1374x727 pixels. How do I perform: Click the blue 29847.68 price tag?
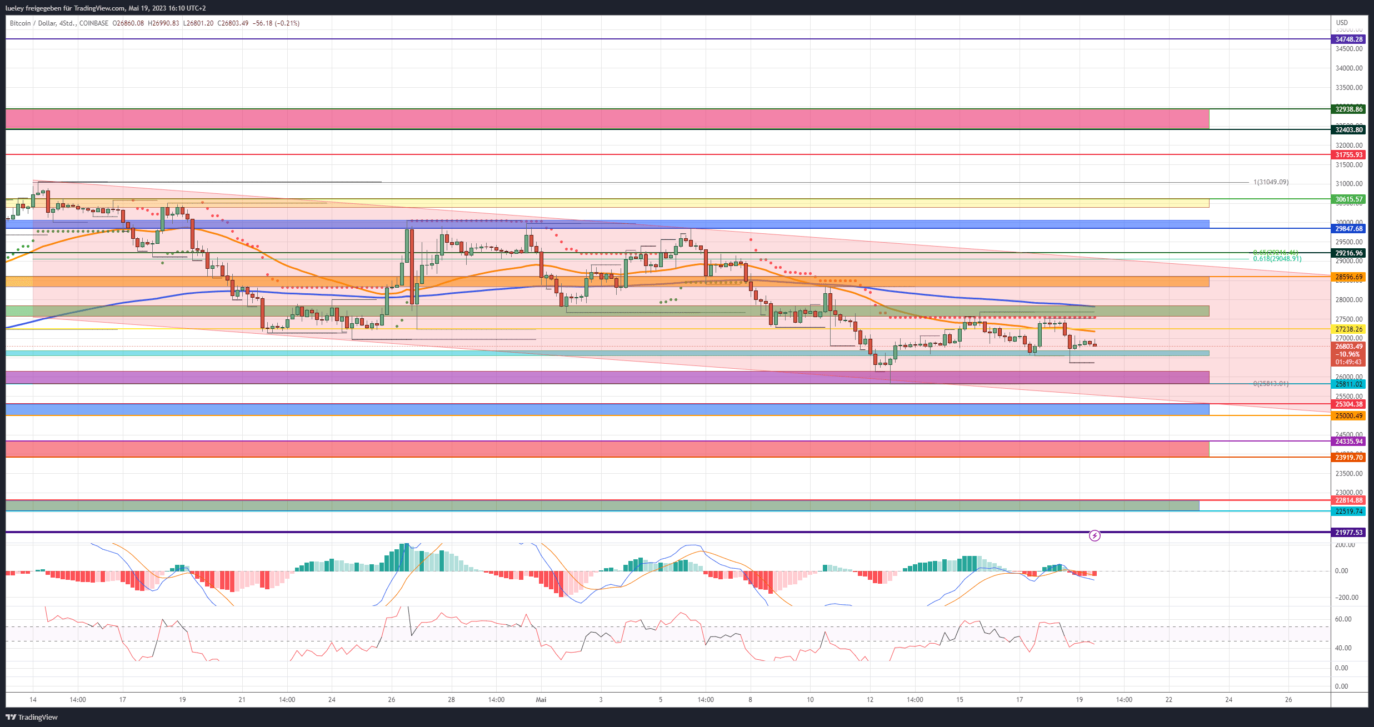[x=1349, y=229]
